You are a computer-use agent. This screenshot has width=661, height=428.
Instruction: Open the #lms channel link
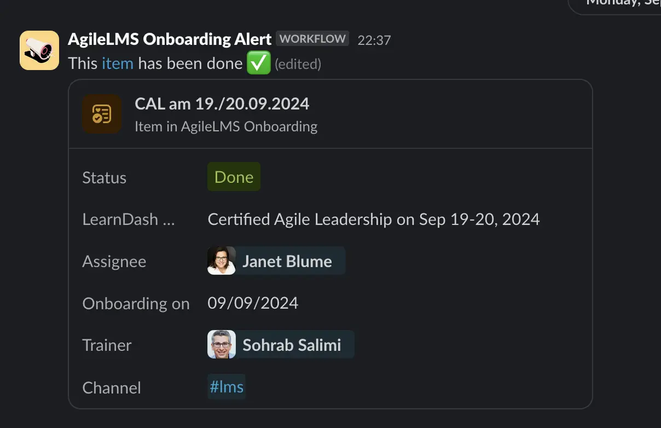point(227,387)
